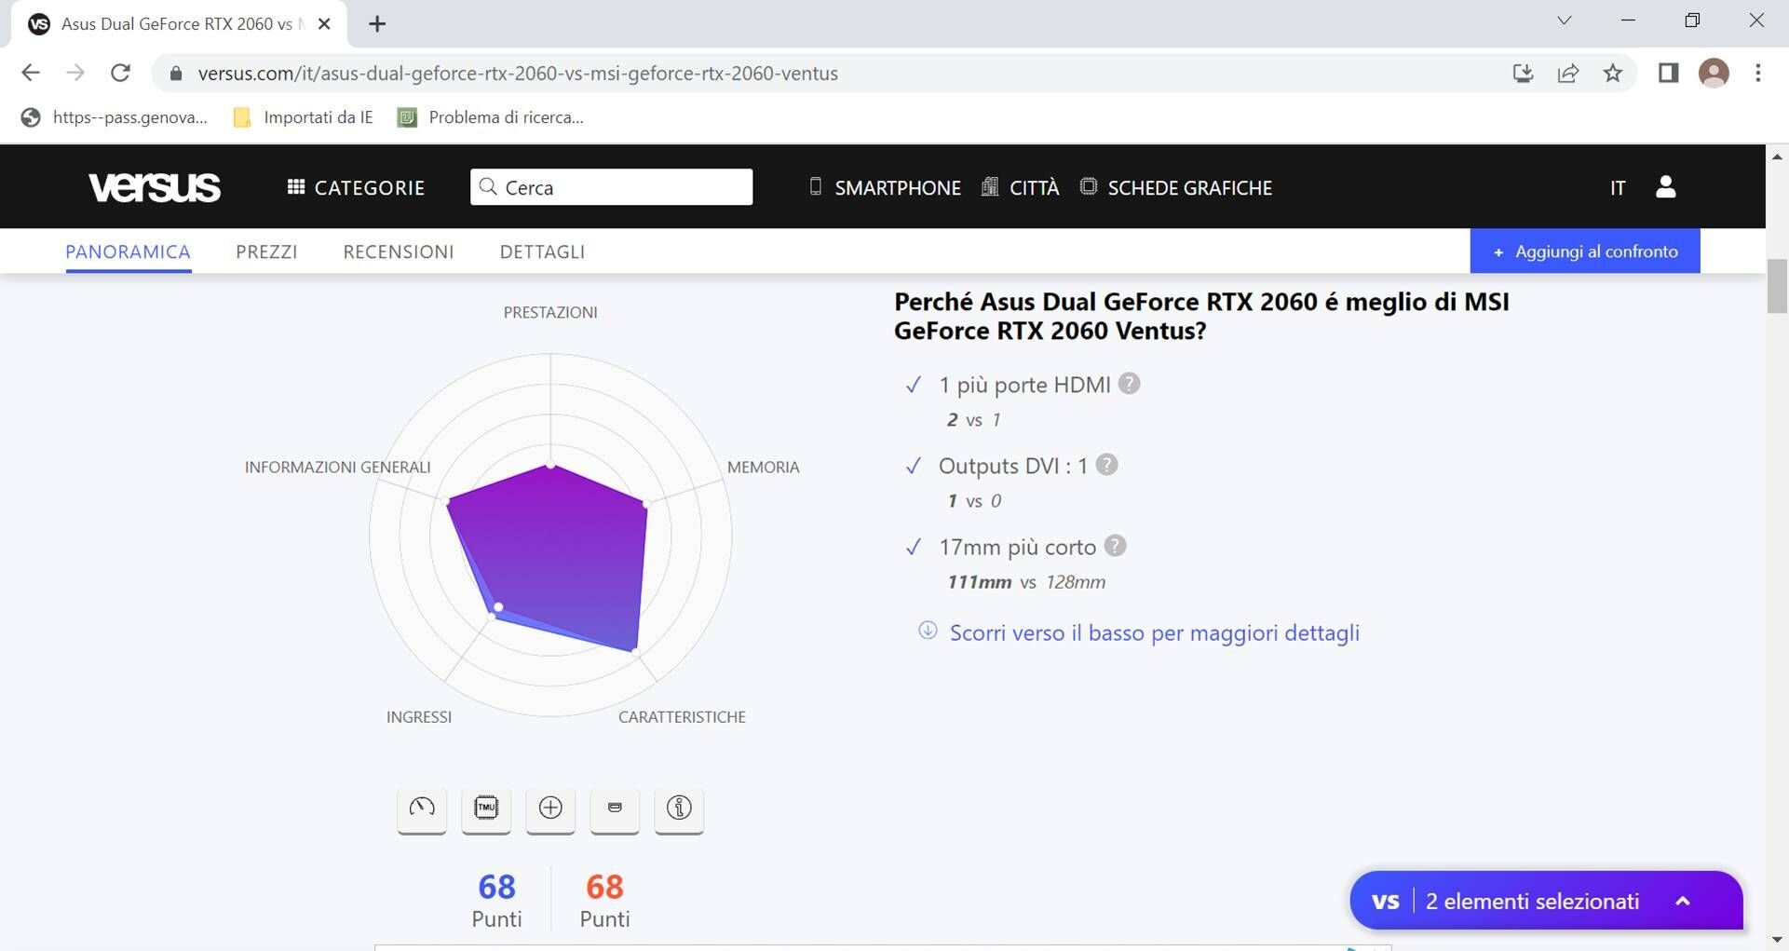The width and height of the screenshot is (1789, 951).
Task: Open the tab search dropdown
Action: (1565, 20)
